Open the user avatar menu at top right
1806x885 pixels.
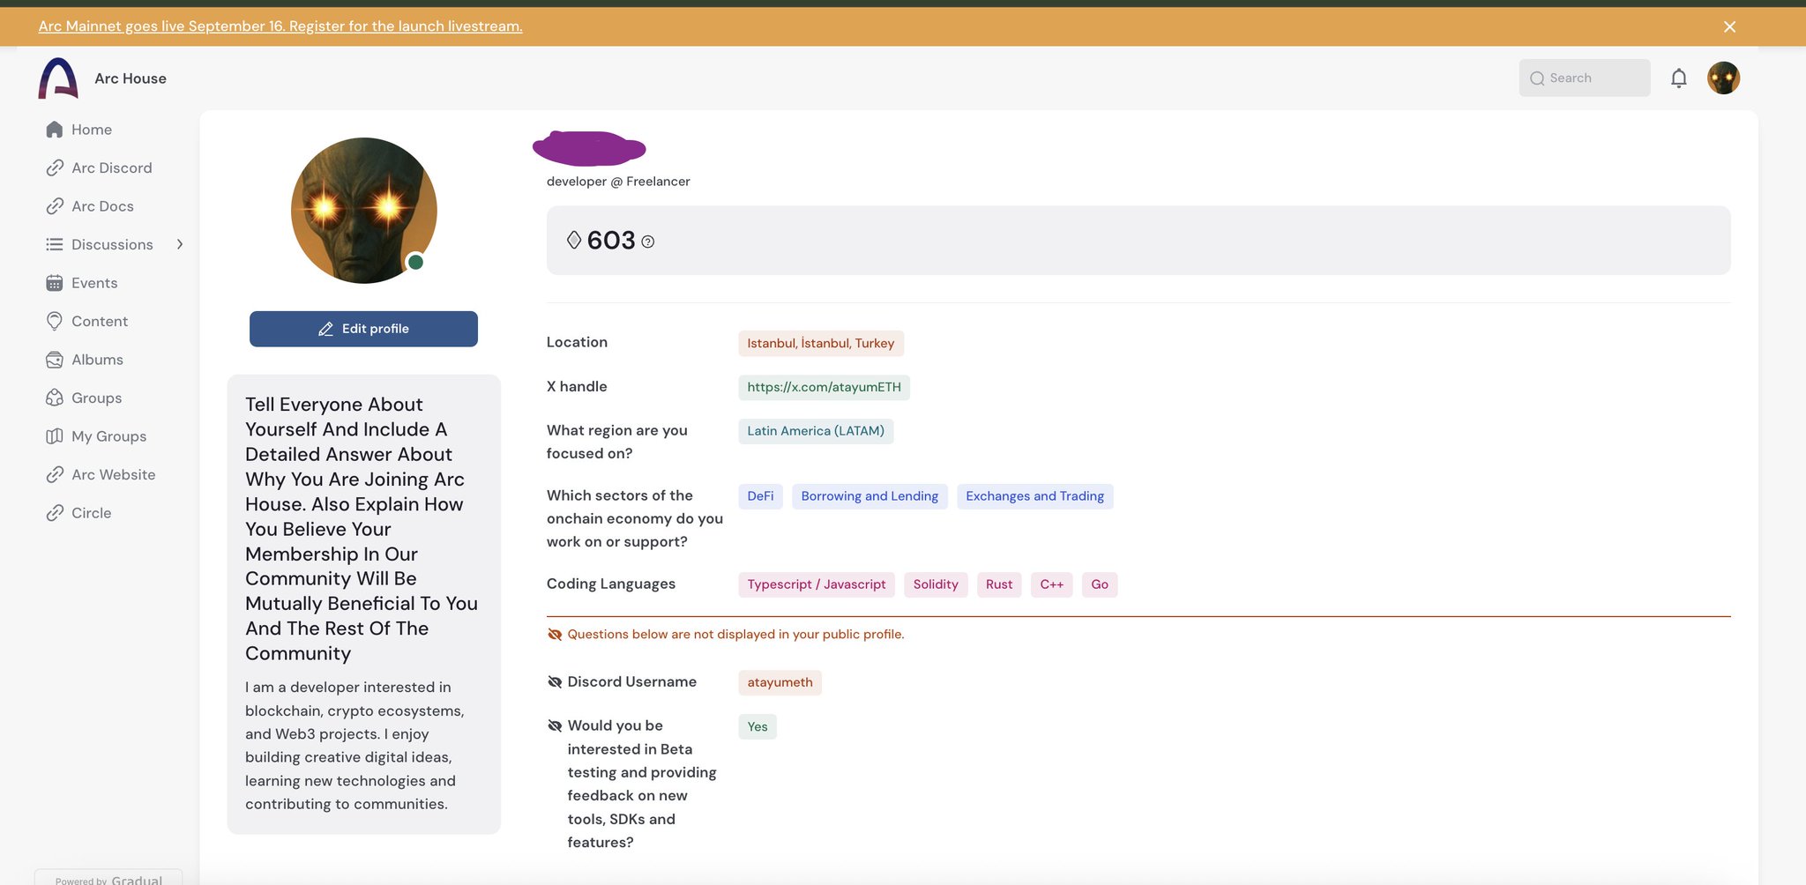pyautogui.click(x=1723, y=78)
